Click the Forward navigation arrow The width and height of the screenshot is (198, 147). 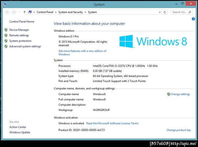click(x=14, y=12)
